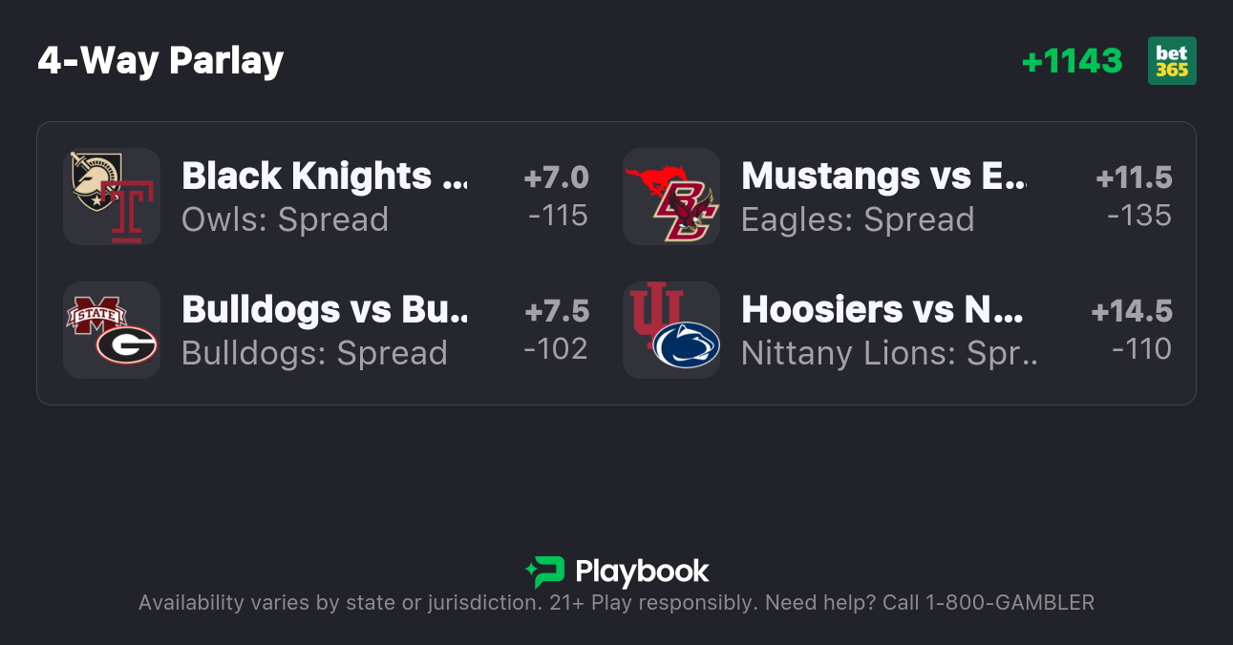
Task: Open the Bulldogs vs Bulldogs matchup title
Action: pos(325,310)
